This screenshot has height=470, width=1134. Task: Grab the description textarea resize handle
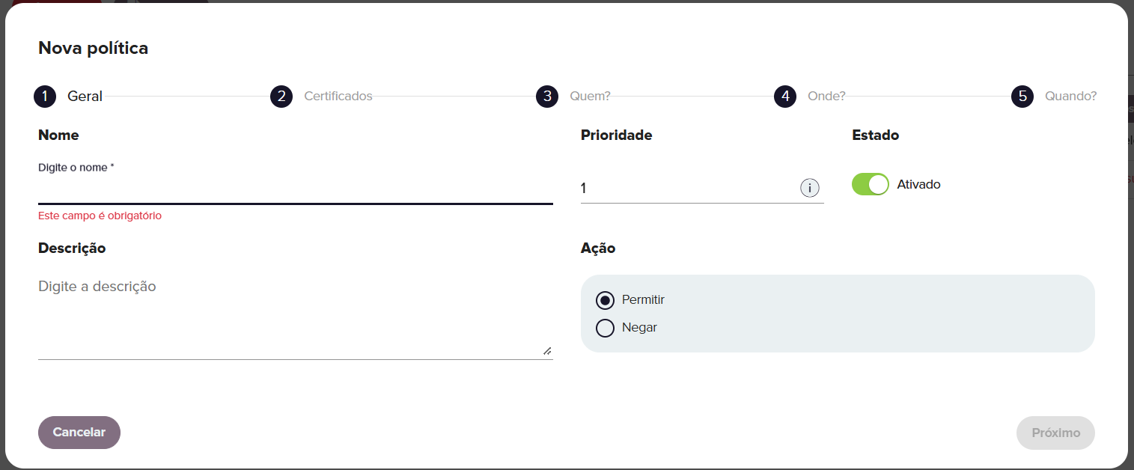coord(547,351)
